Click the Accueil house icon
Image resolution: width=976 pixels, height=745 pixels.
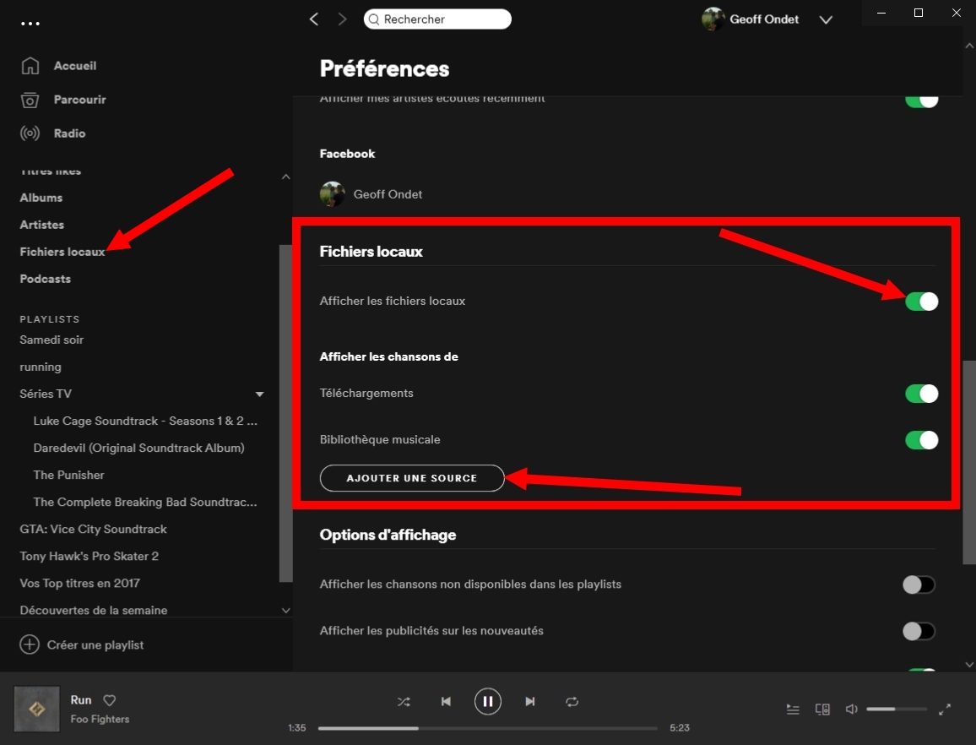click(30, 66)
